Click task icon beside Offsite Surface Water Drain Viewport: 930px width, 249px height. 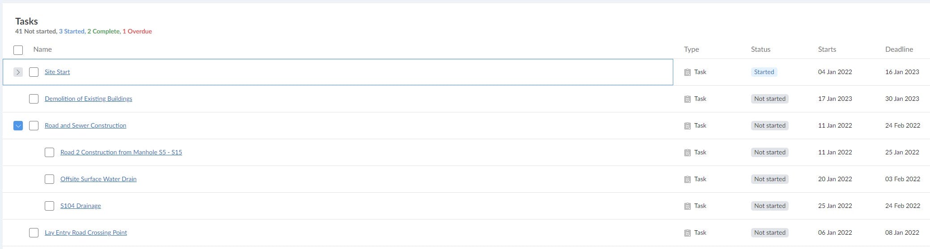tap(688, 179)
